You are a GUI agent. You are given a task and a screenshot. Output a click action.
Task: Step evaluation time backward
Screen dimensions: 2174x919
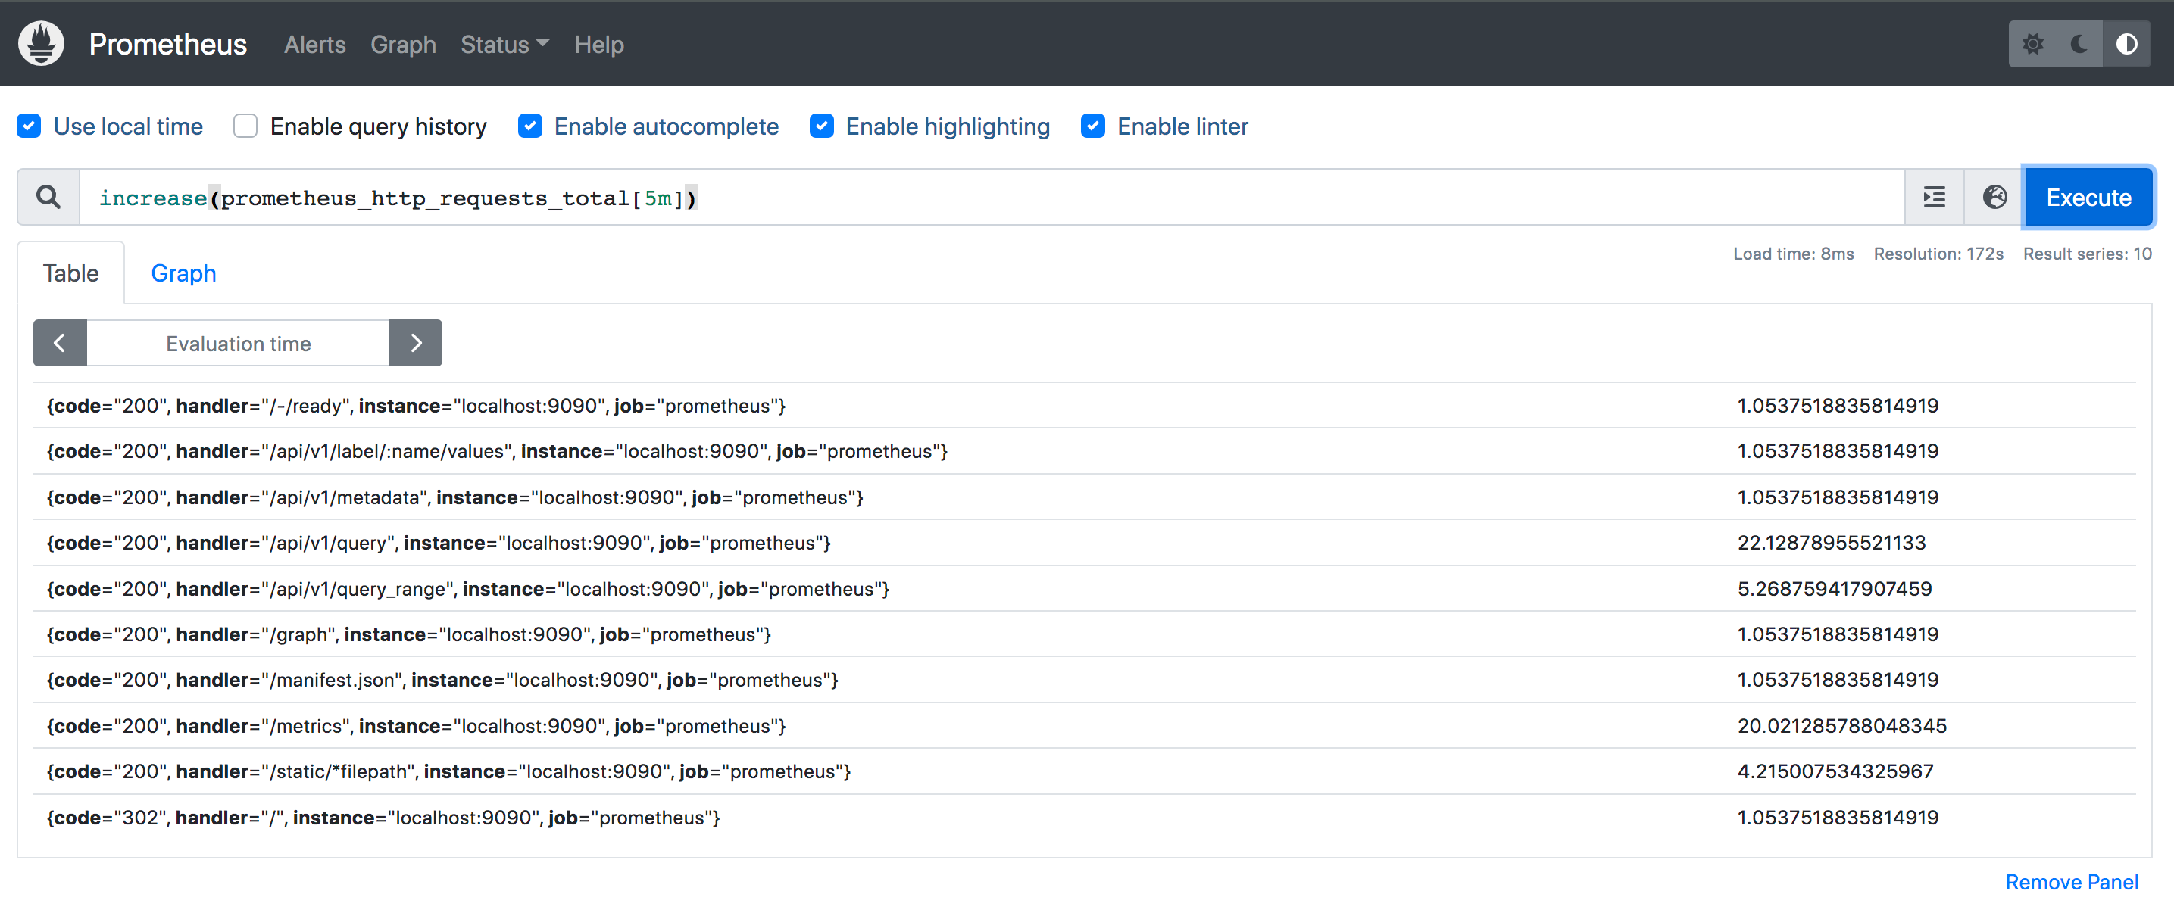pos(60,343)
